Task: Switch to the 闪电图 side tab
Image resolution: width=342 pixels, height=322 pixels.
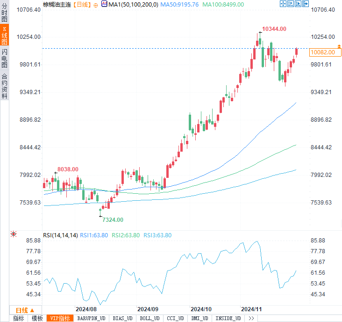Action: 4,58
